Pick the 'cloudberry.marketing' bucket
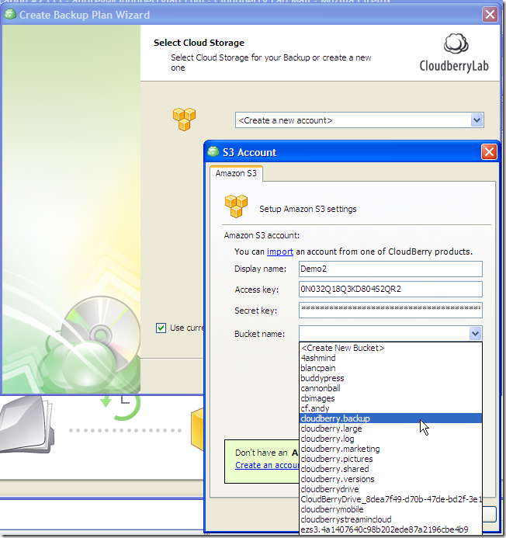Image resolution: width=506 pixels, height=538 pixels. pyautogui.click(x=390, y=449)
